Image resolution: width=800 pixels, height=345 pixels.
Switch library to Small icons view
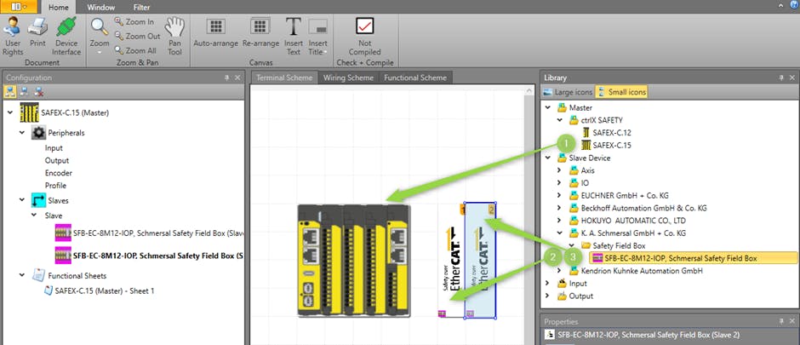[621, 92]
